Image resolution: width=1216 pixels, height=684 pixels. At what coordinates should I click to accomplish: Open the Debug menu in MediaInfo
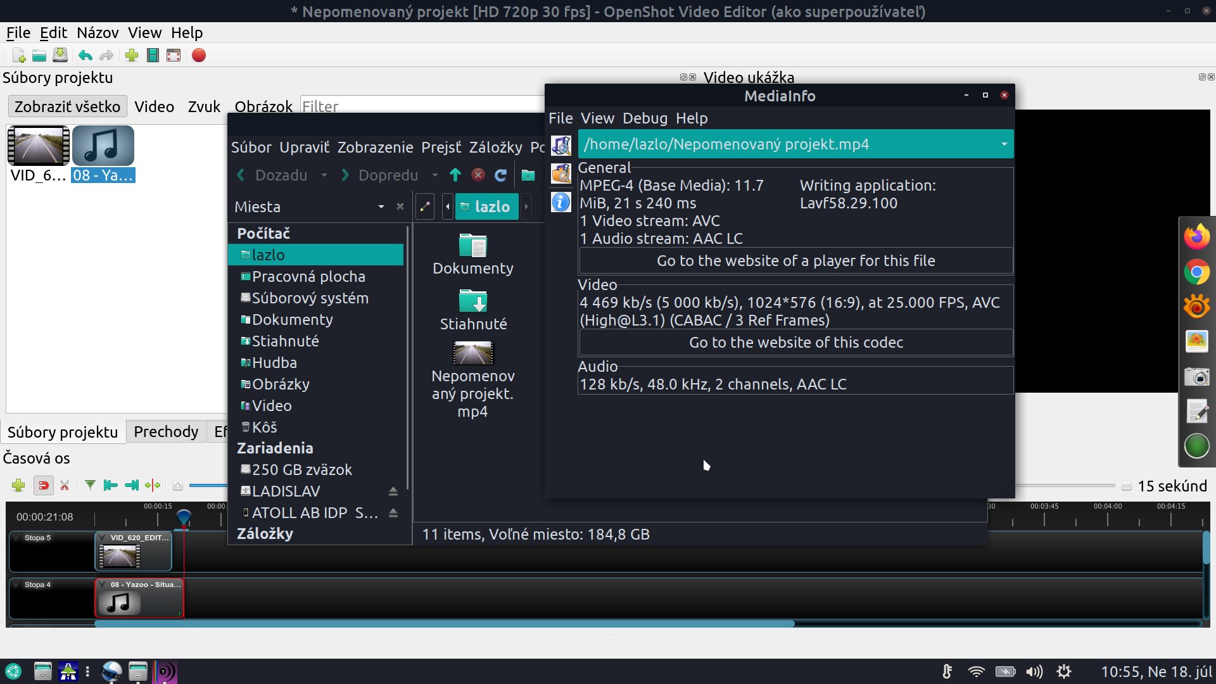click(x=644, y=118)
